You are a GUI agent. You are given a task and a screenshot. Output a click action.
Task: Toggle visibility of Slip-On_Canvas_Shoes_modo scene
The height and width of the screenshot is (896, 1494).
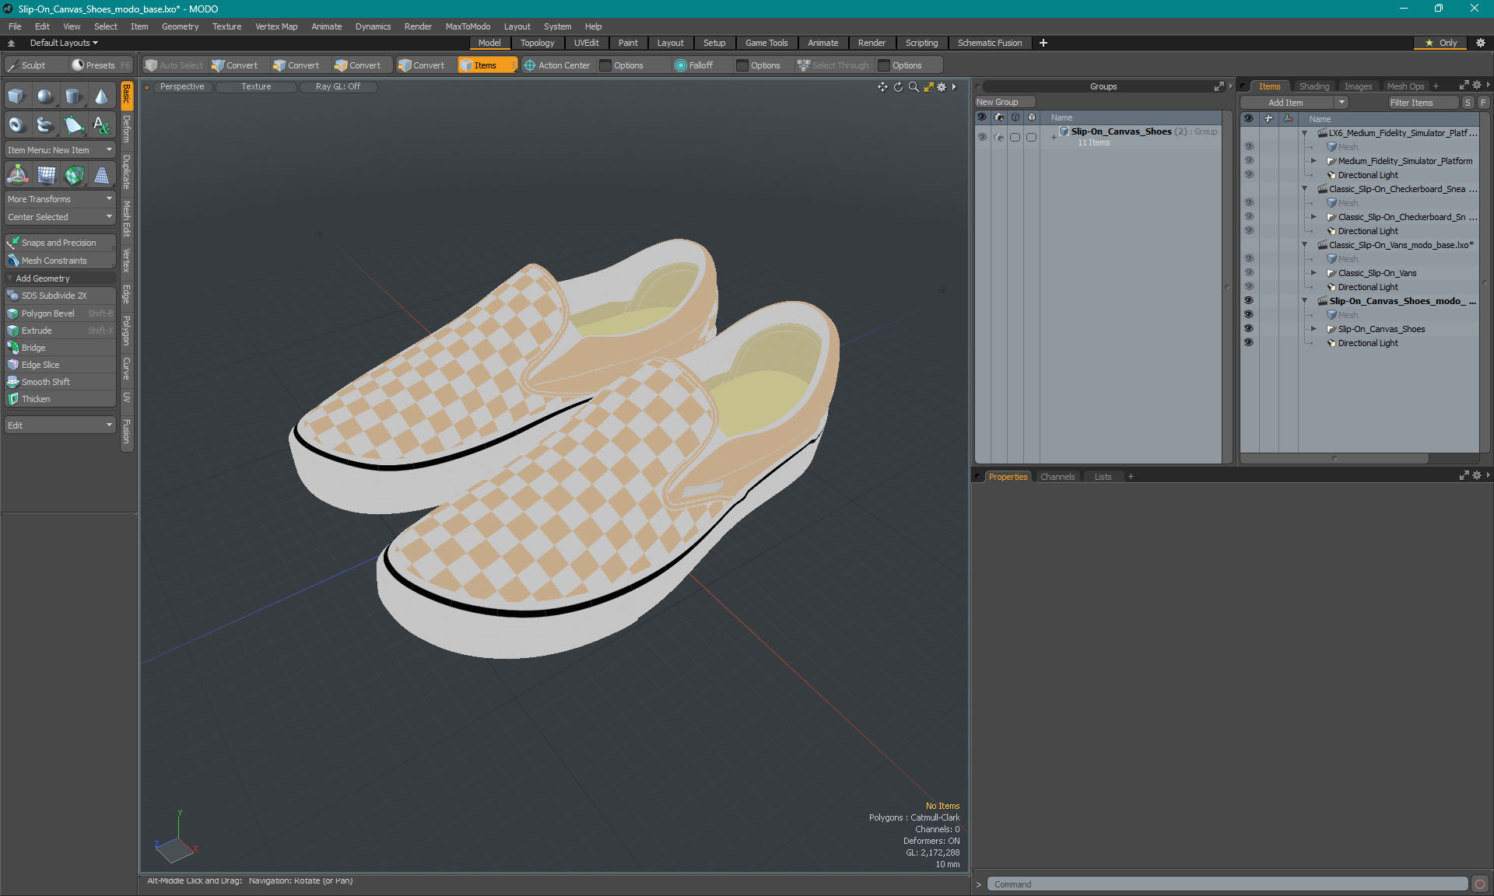1249,300
